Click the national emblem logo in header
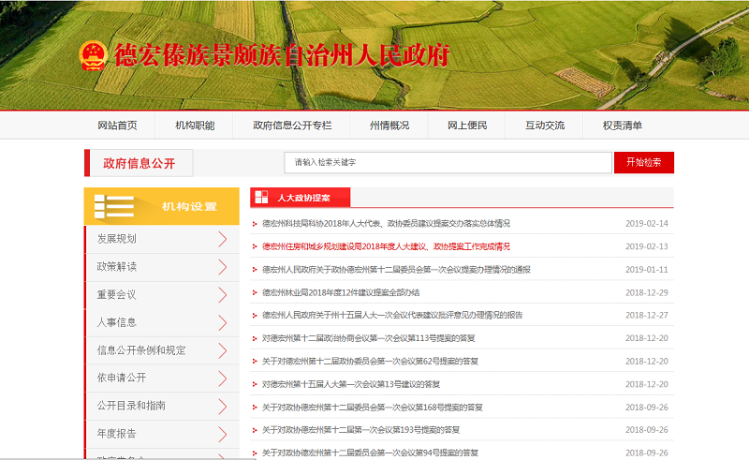 coord(93,55)
